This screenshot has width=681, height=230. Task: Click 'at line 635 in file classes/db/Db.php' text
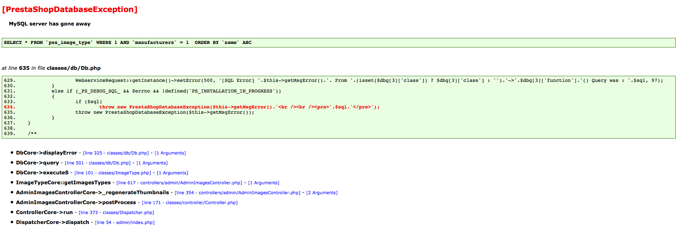click(51, 68)
